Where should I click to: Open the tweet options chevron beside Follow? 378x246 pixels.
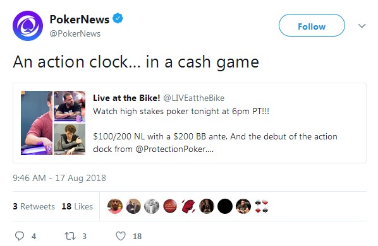pos(362,26)
